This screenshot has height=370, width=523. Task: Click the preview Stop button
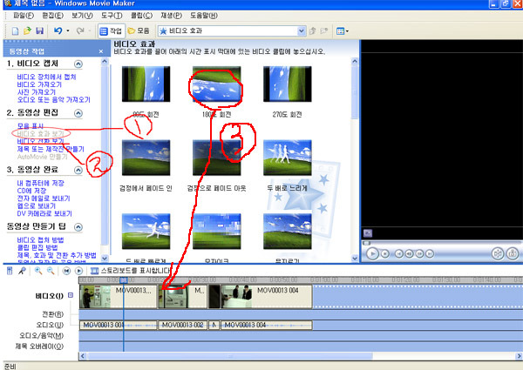pyautogui.click(x=385, y=253)
